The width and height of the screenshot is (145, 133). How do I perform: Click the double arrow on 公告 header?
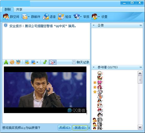[x=141, y=25]
